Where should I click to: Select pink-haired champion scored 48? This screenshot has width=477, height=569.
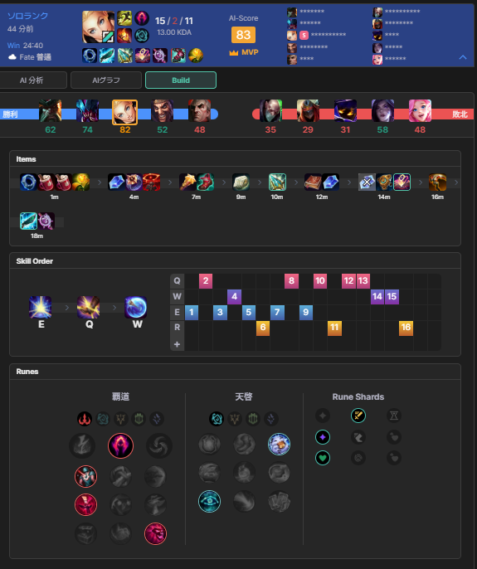point(420,111)
